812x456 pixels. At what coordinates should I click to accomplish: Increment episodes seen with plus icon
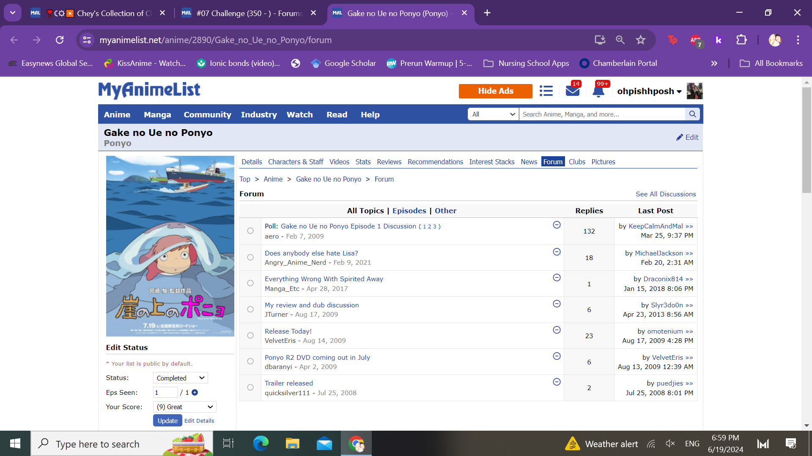click(195, 392)
